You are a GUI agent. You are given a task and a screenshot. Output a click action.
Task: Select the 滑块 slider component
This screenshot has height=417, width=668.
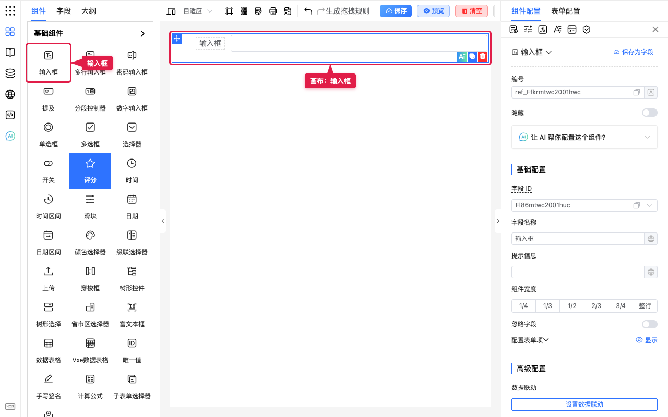click(x=90, y=207)
